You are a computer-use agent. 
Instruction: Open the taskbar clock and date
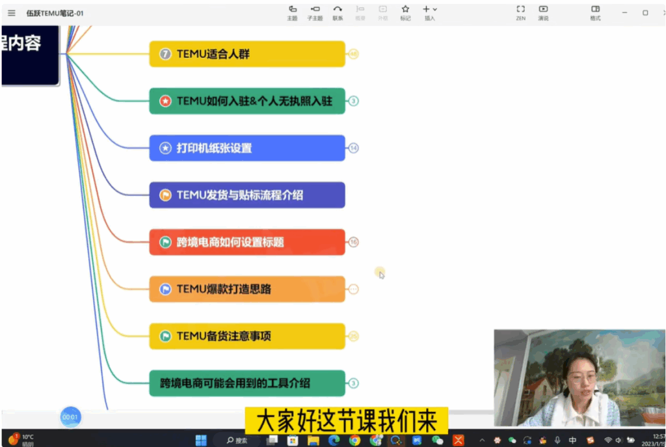click(x=654, y=440)
